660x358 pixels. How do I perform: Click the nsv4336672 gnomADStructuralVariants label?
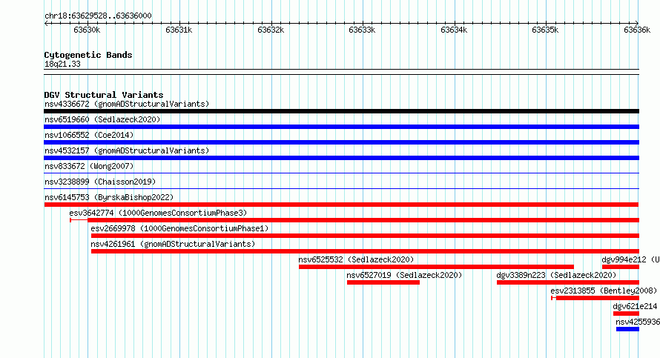[127, 104]
